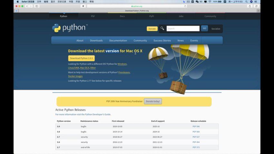Click the magnifier search icon on python.org
Image resolution: width=274 pixels, height=154 pixels.
(162, 28)
